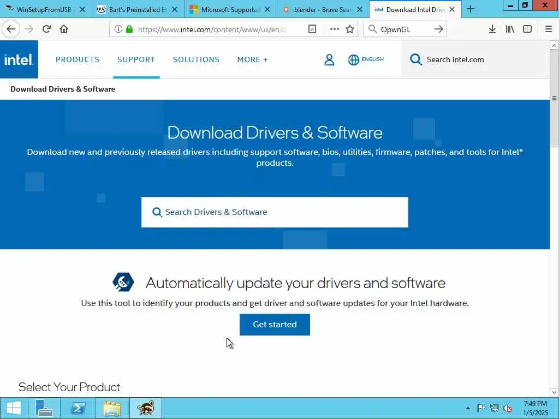Click the driver update assistant hexagon icon

pos(123,282)
